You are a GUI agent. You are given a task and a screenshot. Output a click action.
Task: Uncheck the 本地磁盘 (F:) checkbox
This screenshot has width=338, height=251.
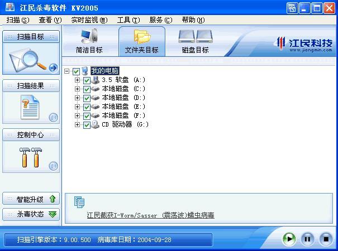(x=87, y=116)
